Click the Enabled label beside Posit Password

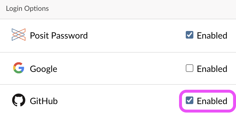pos(212,36)
